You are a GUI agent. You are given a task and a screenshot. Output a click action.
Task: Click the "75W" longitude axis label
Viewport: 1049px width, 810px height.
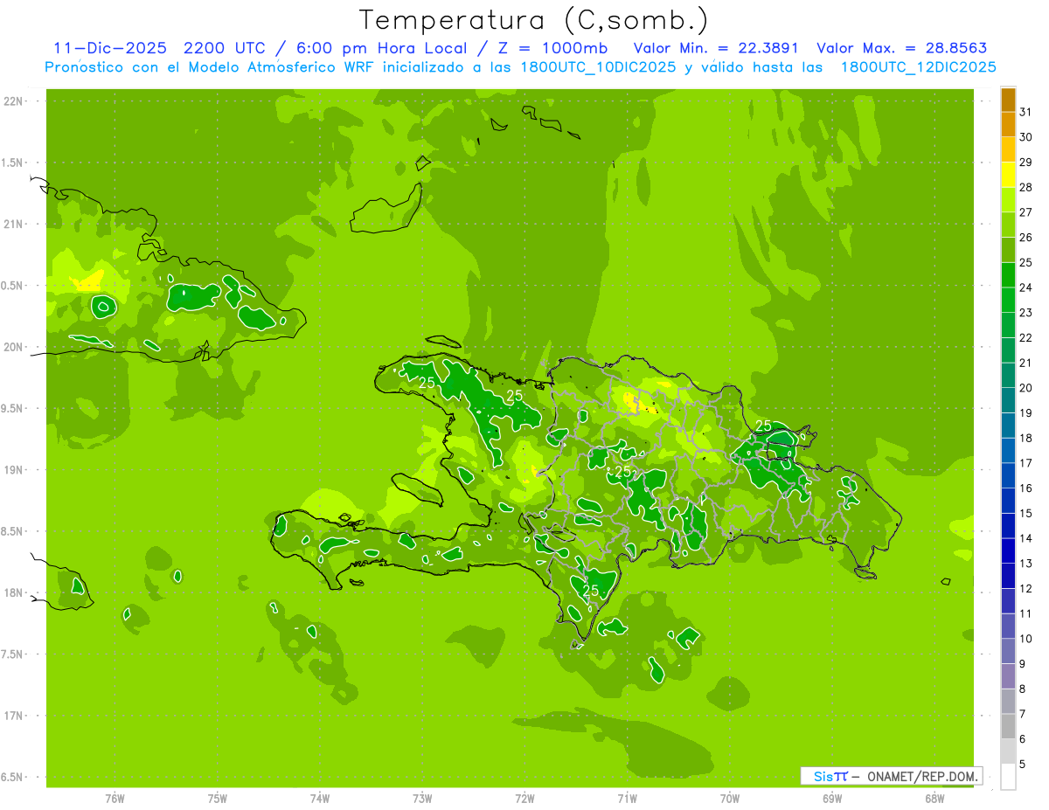[x=218, y=799]
